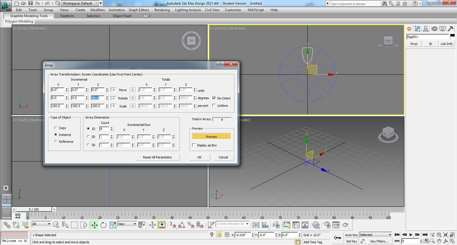Select the Select and Link tool
Screen dimensions: 457x245
[x=7, y=225]
